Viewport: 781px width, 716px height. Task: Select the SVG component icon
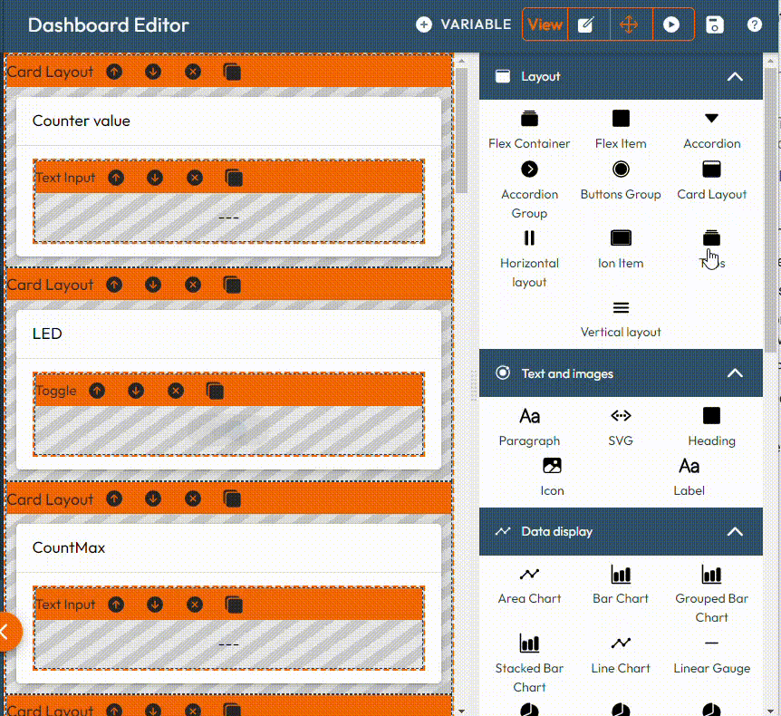click(x=621, y=416)
